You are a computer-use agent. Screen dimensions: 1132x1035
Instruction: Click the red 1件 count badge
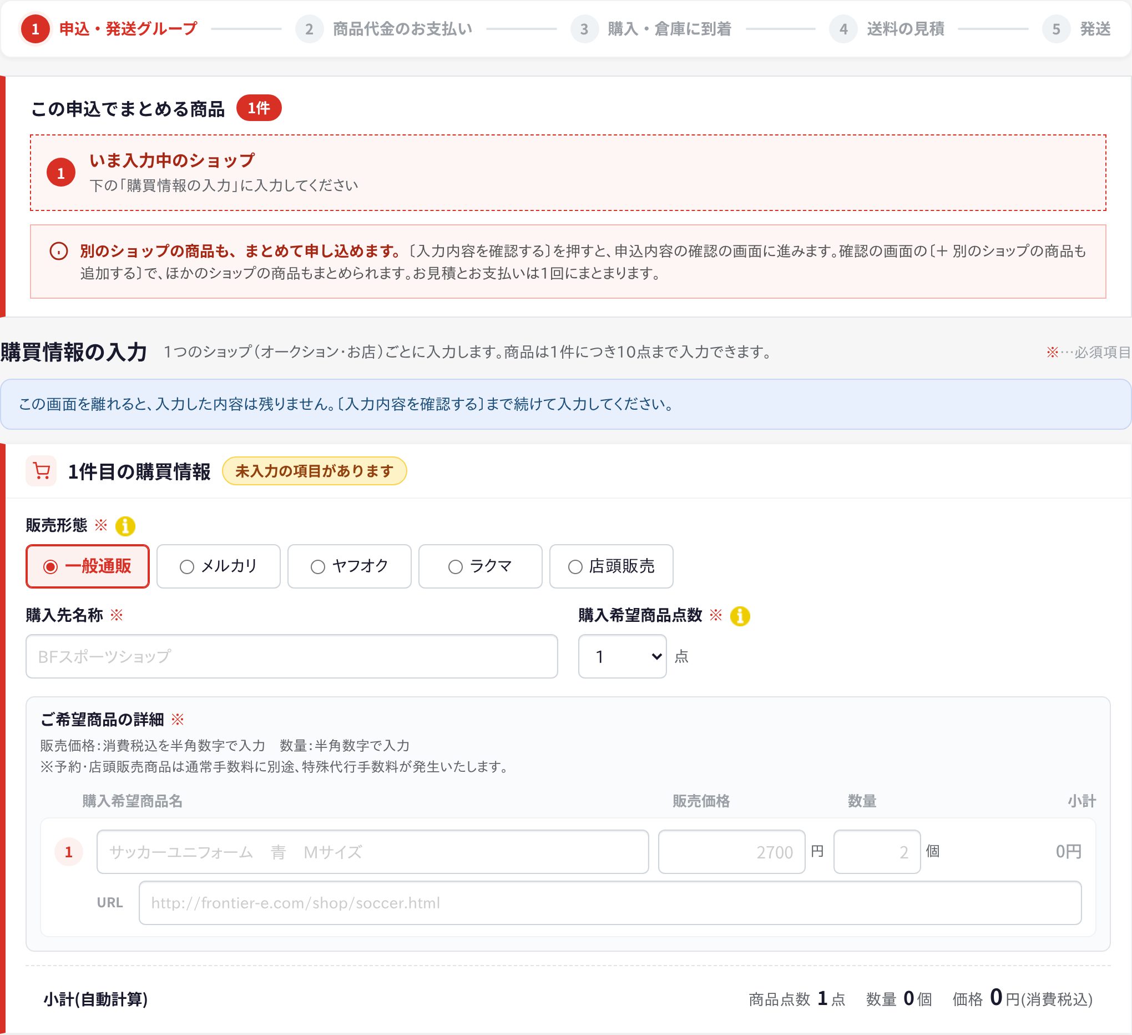point(258,108)
